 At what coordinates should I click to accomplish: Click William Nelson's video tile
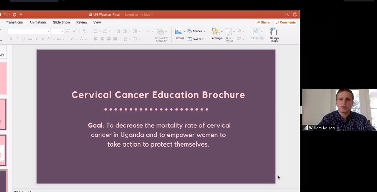[x=339, y=109]
